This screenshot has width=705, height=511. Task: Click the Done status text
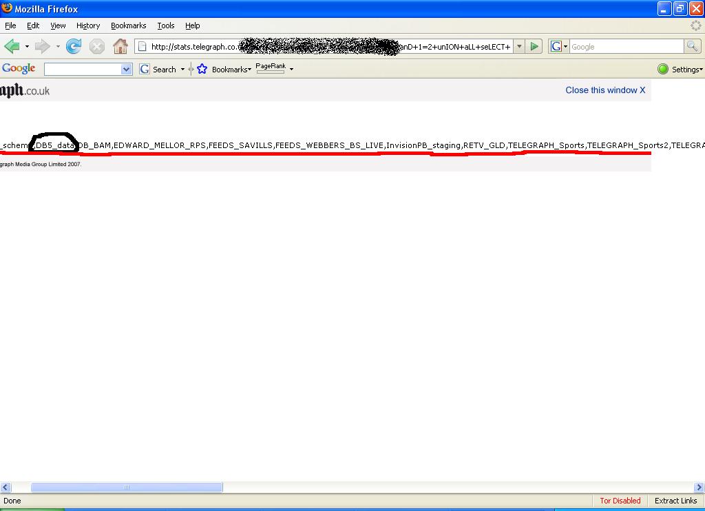click(12, 501)
